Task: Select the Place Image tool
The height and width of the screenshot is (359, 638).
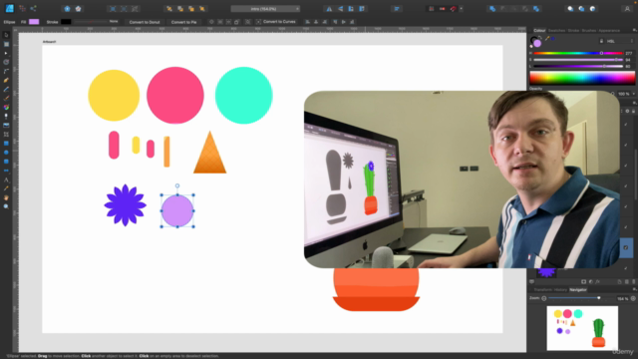Action: tap(6, 126)
